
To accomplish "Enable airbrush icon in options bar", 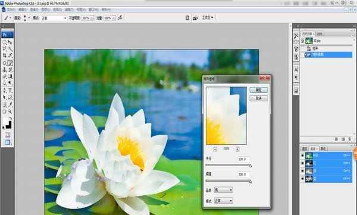I will pos(120,17).
